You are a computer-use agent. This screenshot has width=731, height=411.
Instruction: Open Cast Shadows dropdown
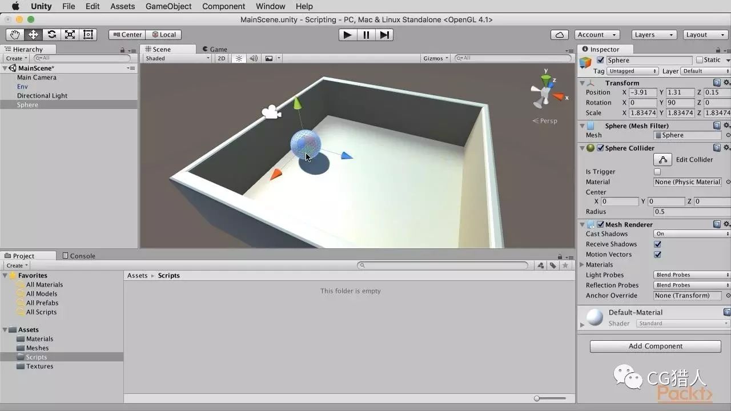tap(692, 234)
